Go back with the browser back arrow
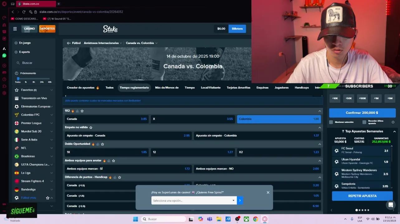The height and width of the screenshot is (224, 400). (x=12, y=12)
